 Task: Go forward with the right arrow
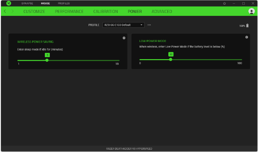pos(13,11)
